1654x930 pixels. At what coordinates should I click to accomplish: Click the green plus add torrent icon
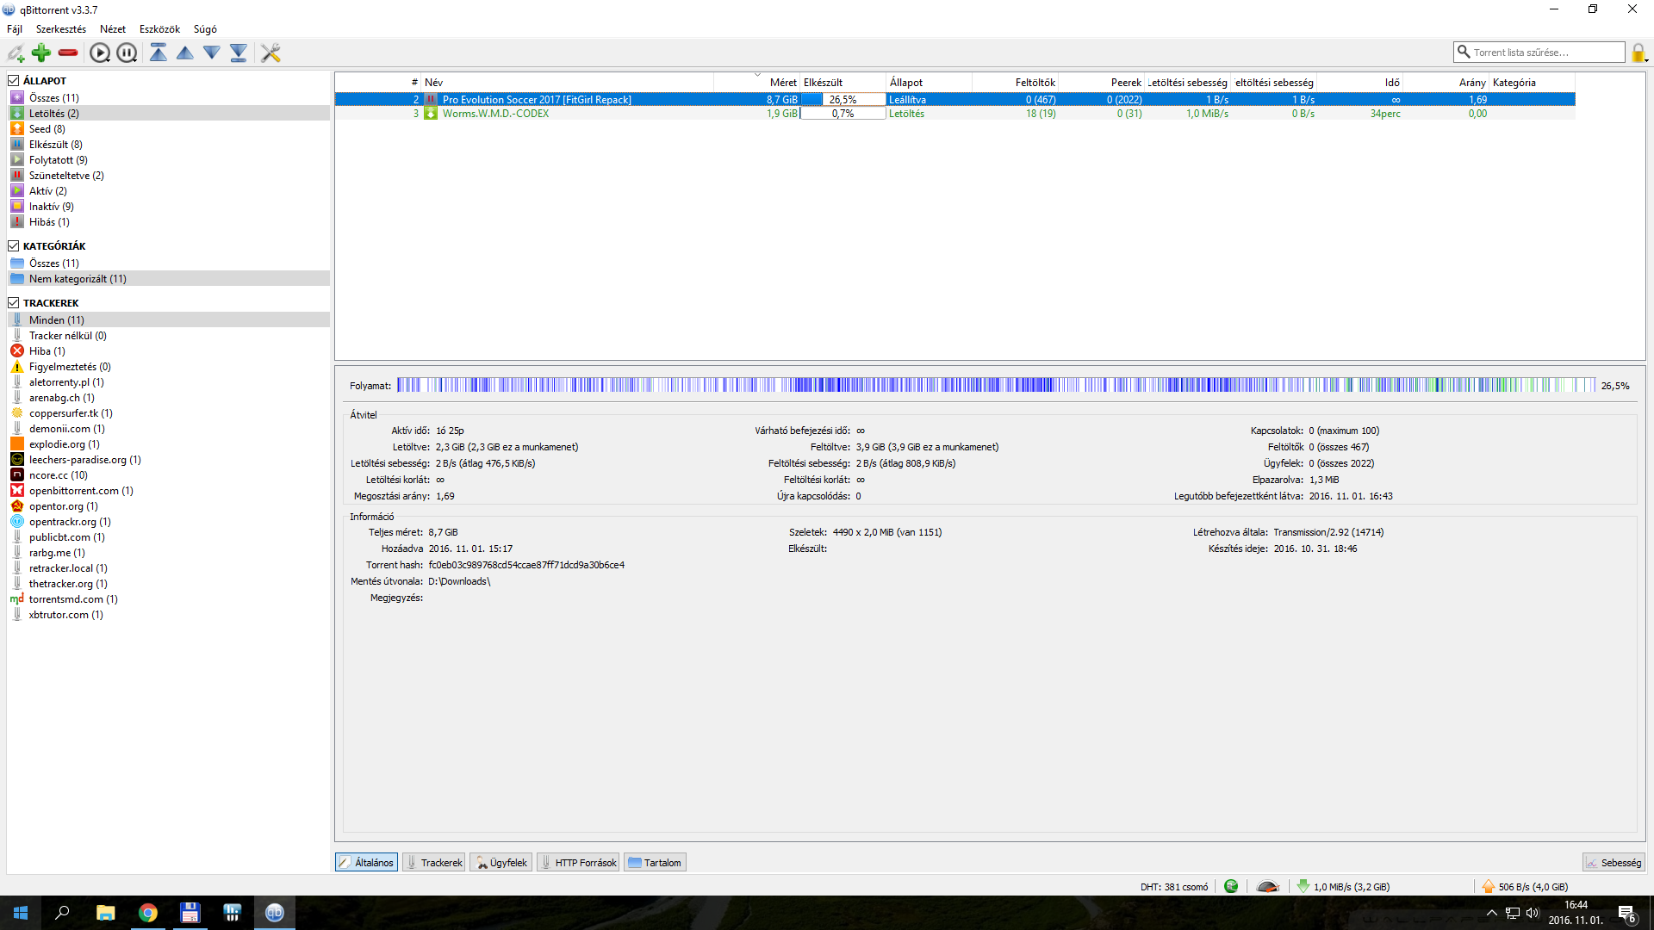pos(41,53)
